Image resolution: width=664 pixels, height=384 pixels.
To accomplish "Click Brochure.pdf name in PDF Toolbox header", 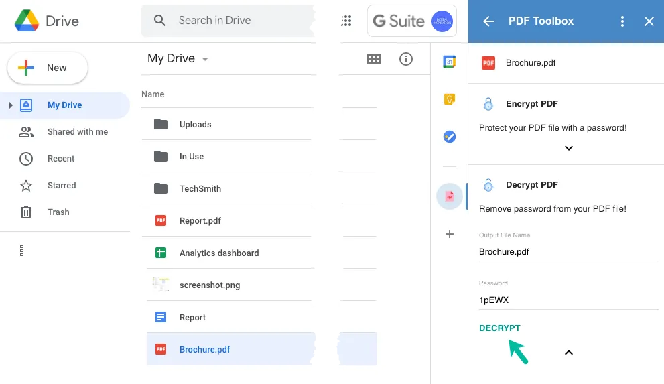I will [x=531, y=63].
